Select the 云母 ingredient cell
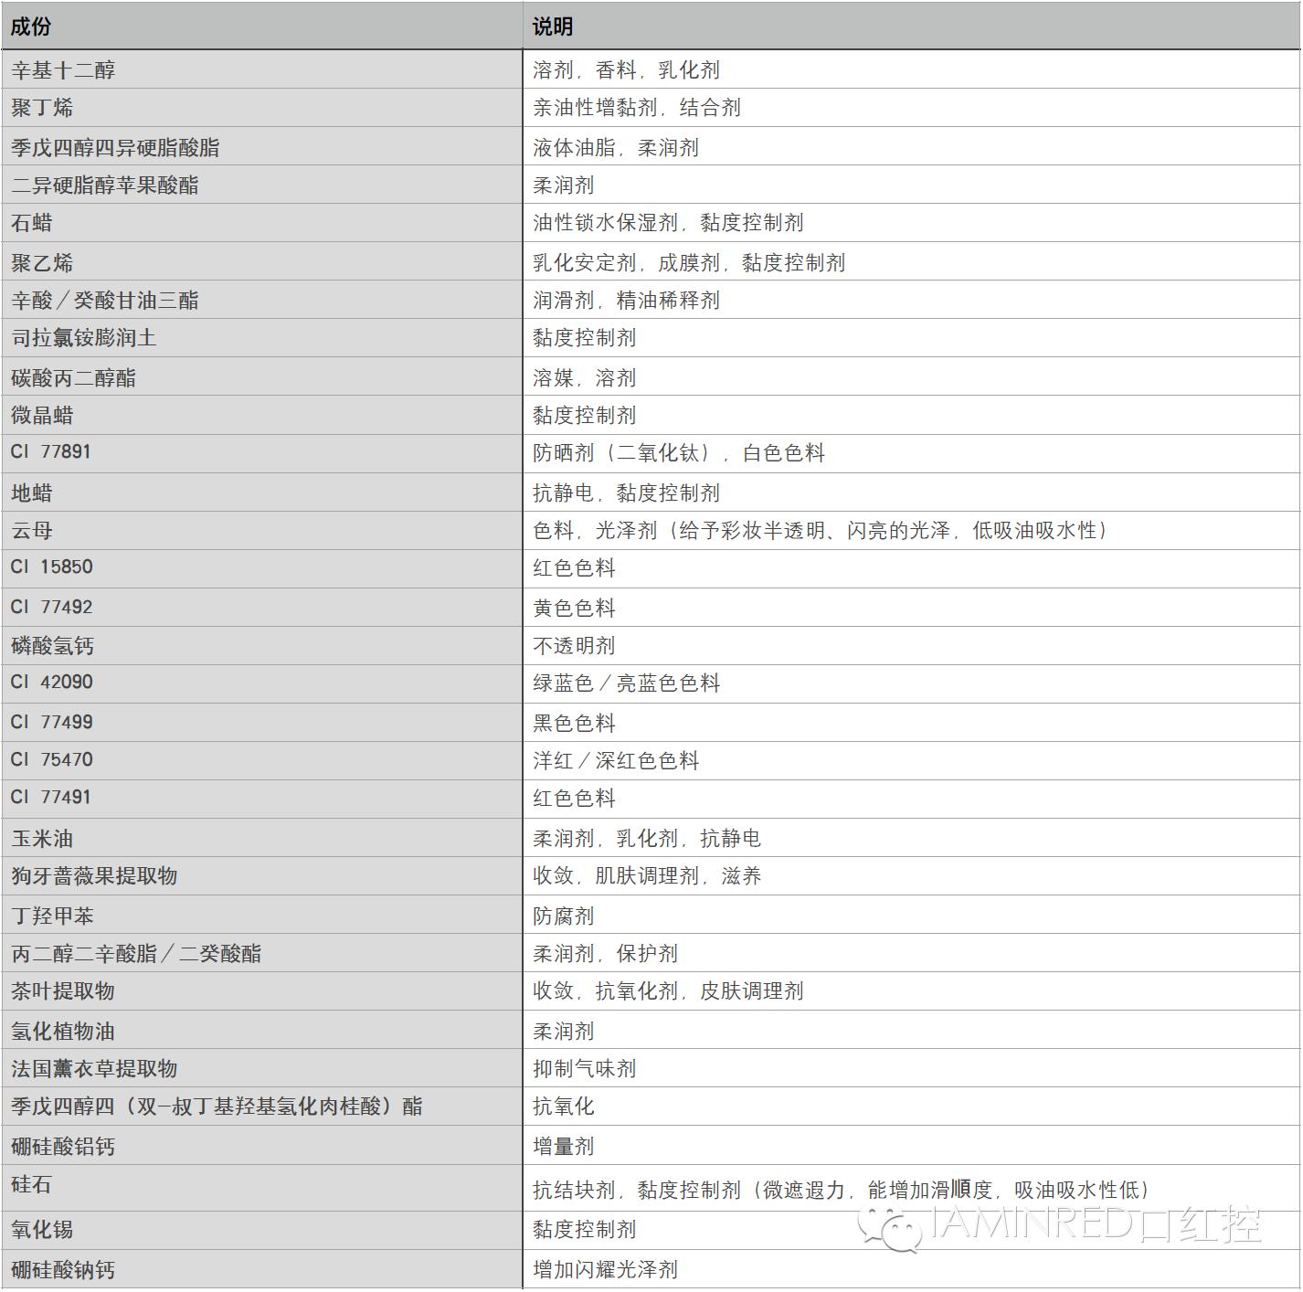 pos(32,531)
